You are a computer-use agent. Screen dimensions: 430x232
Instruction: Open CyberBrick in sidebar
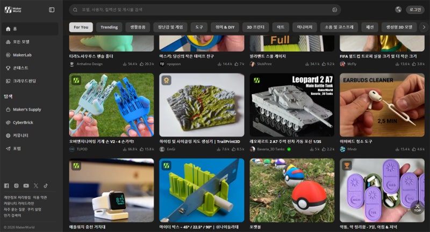(x=30, y=122)
